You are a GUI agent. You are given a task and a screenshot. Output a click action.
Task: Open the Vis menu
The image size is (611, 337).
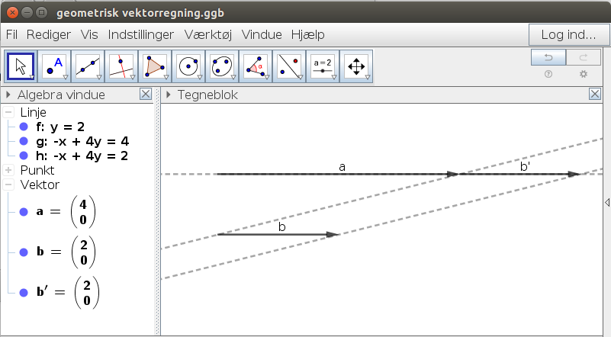(x=89, y=34)
